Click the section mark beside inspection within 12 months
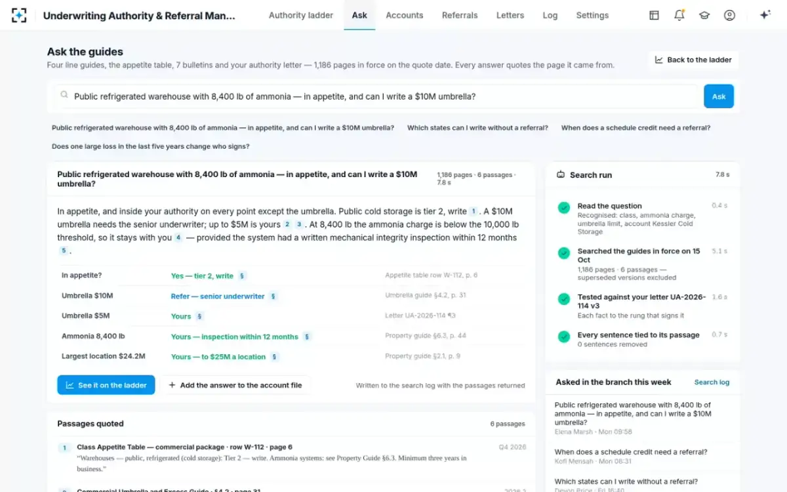The height and width of the screenshot is (492, 787). point(307,337)
